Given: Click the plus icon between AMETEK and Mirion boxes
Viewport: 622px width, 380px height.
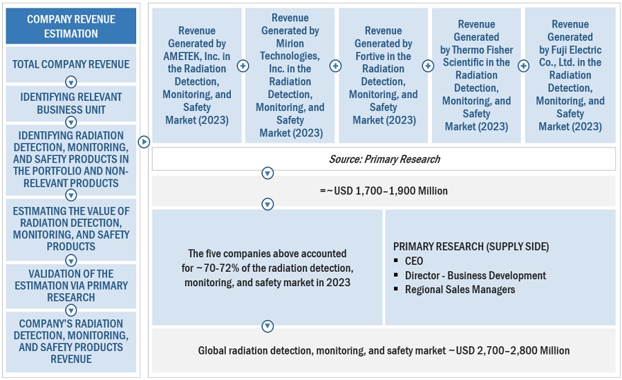Looking at the screenshot, I should [243, 66].
